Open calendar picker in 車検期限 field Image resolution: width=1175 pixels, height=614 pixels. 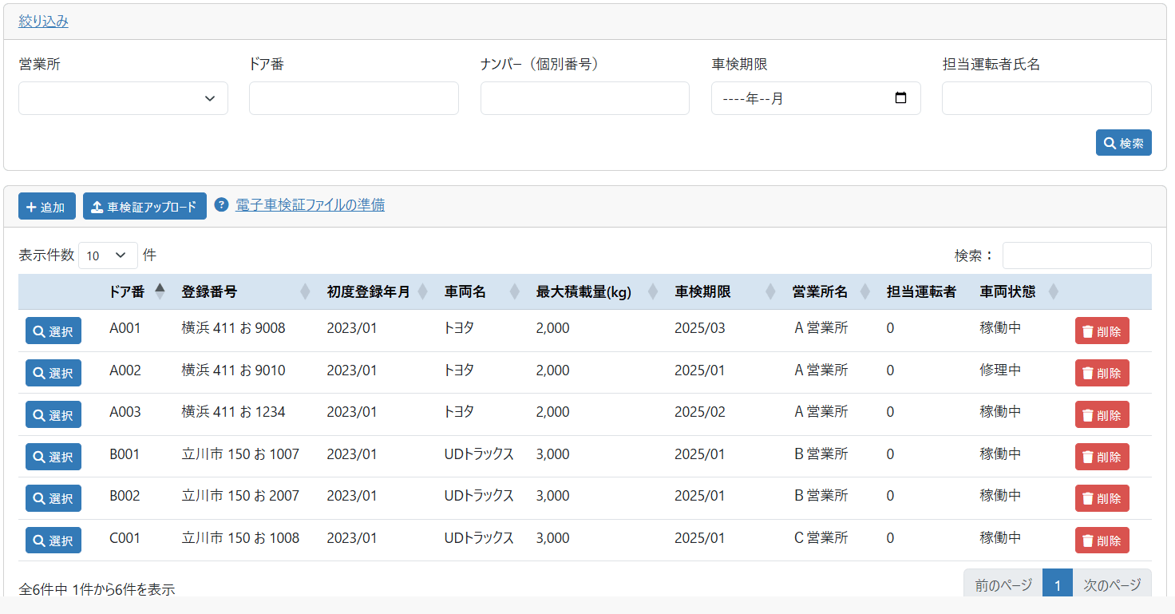pyautogui.click(x=901, y=98)
